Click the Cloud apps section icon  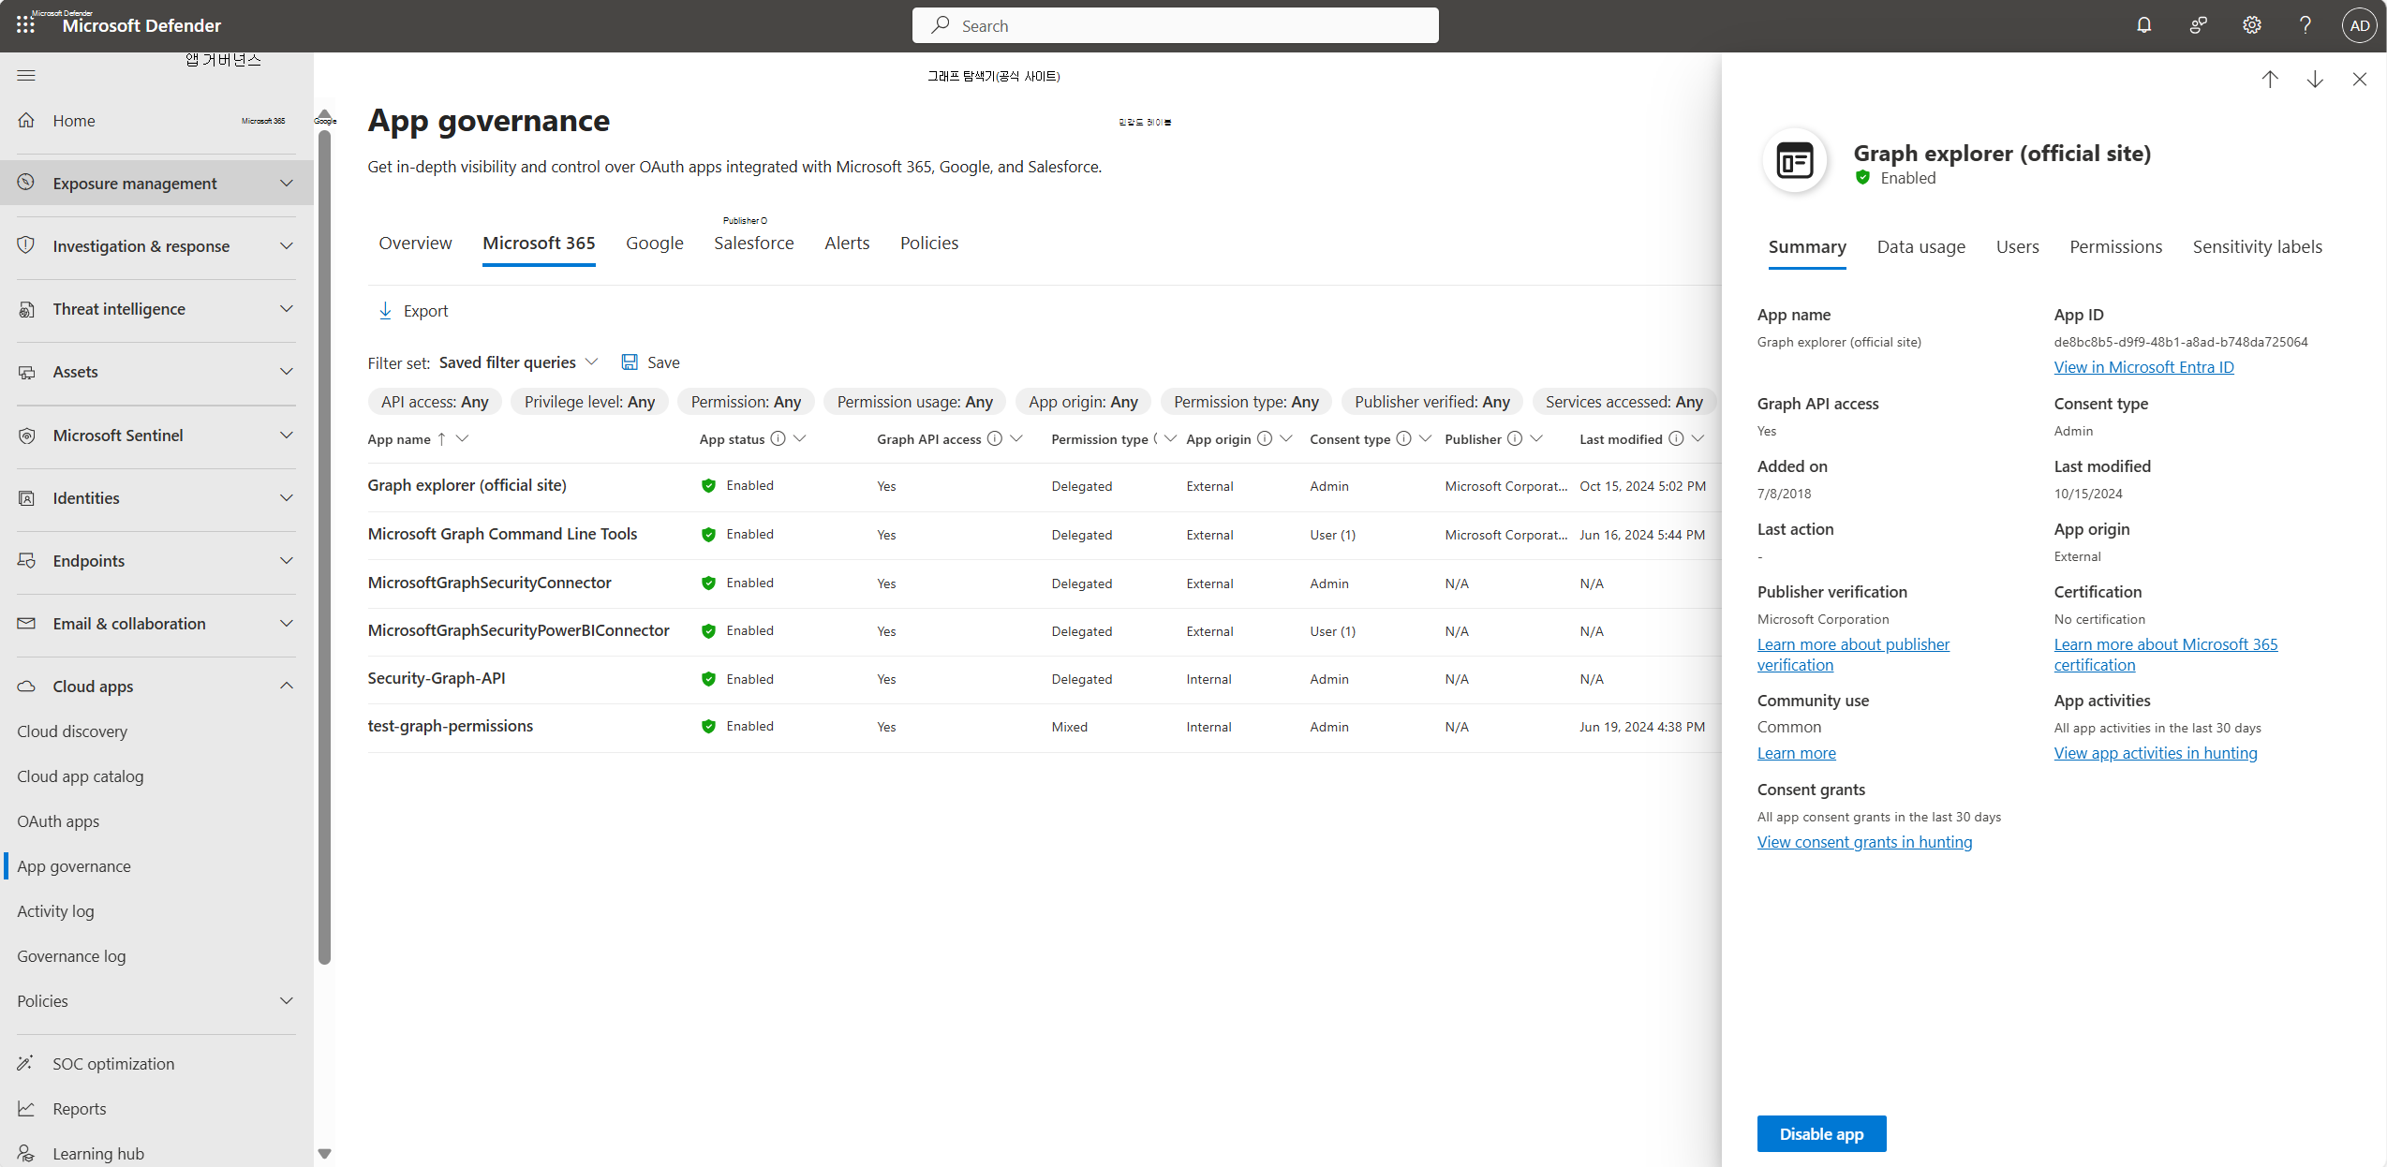point(26,685)
